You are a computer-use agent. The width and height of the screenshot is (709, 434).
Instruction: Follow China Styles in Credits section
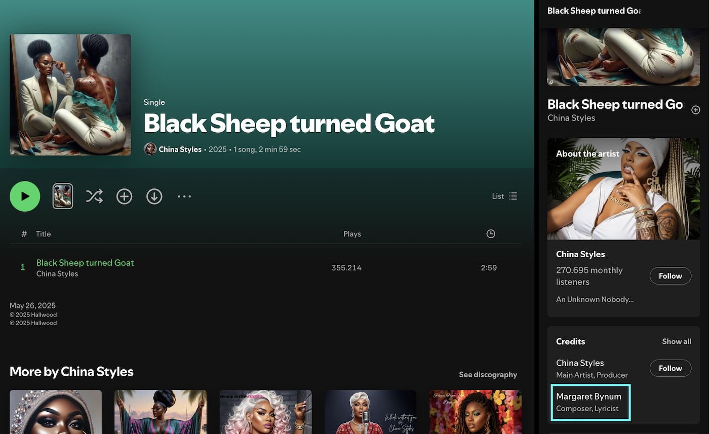click(670, 368)
